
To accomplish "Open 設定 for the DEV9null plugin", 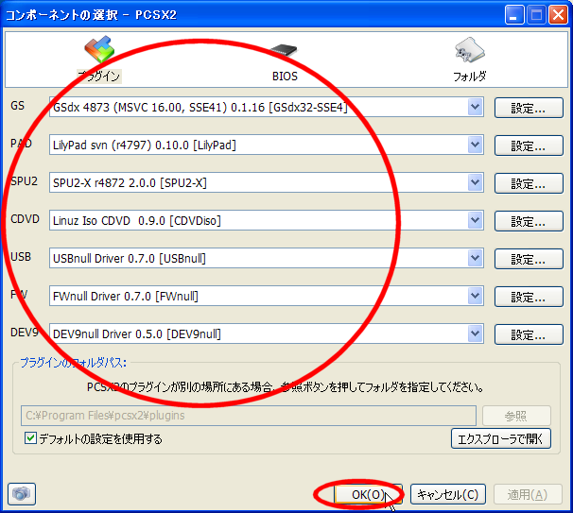I will click(x=529, y=334).
